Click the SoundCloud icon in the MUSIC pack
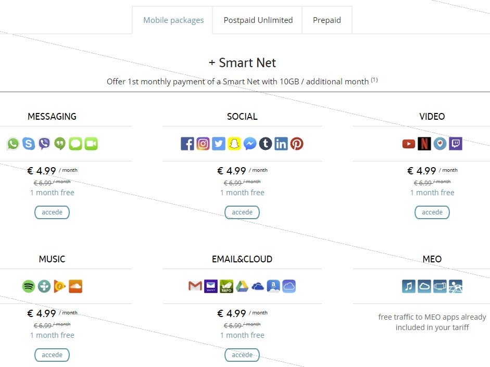The height and width of the screenshot is (367, 490). [x=76, y=286]
